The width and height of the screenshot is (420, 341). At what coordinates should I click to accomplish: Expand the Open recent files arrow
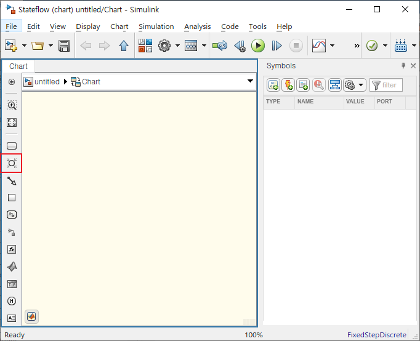(50, 46)
